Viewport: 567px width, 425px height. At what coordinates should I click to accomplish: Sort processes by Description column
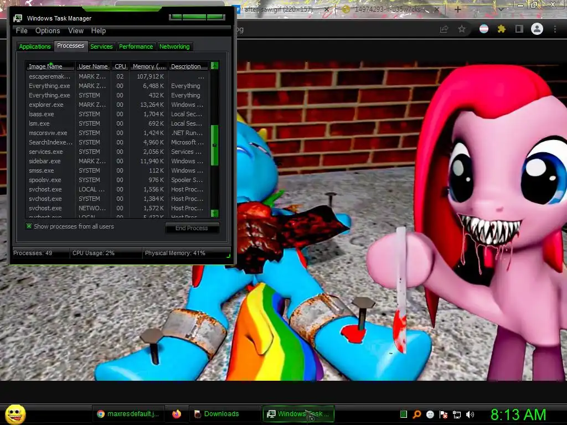point(189,66)
